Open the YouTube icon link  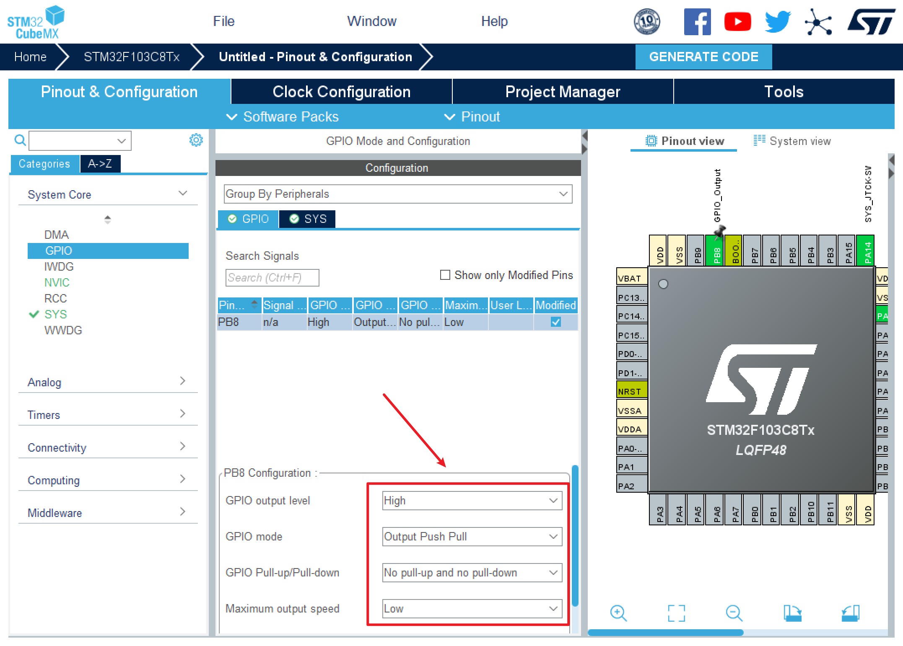(x=737, y=22)
